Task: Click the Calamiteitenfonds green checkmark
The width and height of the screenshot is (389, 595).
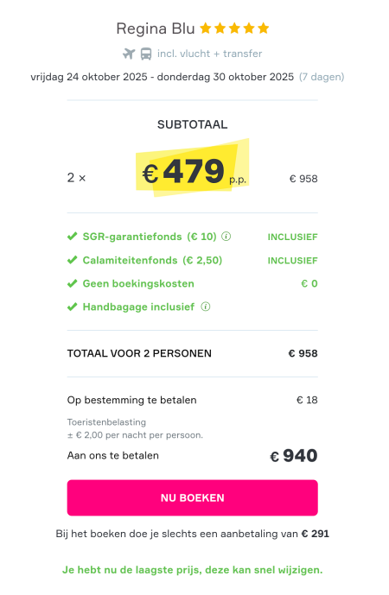Action: click(72, 260)
